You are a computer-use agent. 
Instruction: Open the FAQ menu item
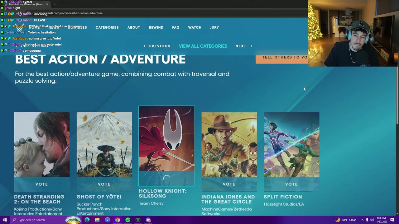pyautogui.click(x=175, y=27)
